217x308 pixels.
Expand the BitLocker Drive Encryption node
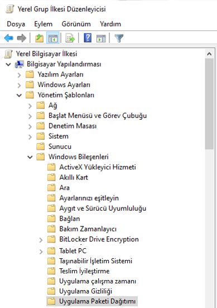coord(41,240)
